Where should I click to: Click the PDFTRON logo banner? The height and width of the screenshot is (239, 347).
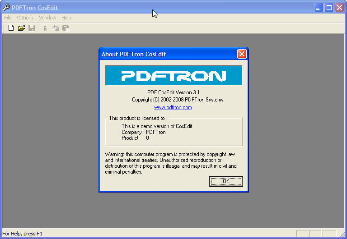[x=173, y=76]
